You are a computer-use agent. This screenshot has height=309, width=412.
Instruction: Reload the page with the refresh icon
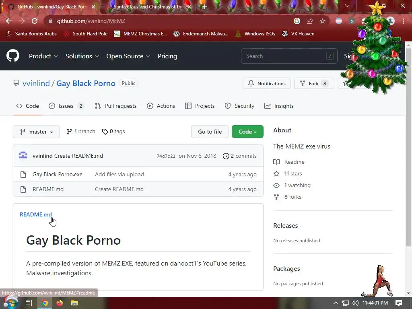pyautogui.click(x=35, y=21)
